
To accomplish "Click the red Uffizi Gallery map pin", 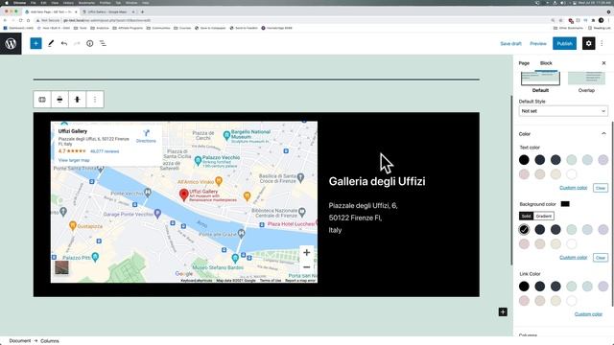I will pyautogui.click(x=183, y=195).
